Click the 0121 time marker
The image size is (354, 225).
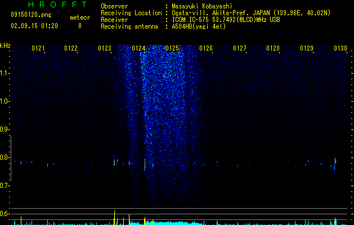pos(38,48)
